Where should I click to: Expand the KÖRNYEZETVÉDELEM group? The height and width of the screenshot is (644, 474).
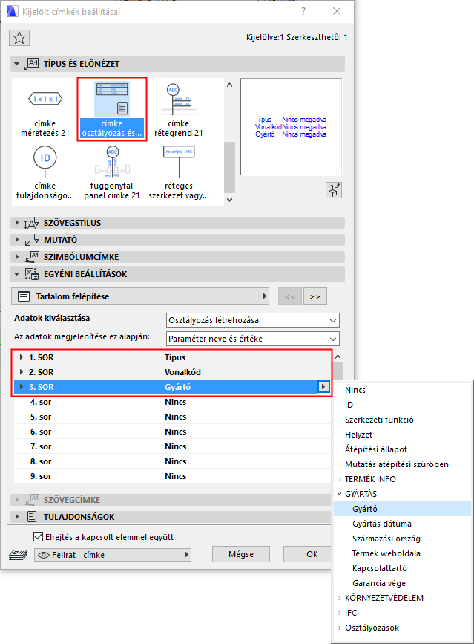pos(340,598)
